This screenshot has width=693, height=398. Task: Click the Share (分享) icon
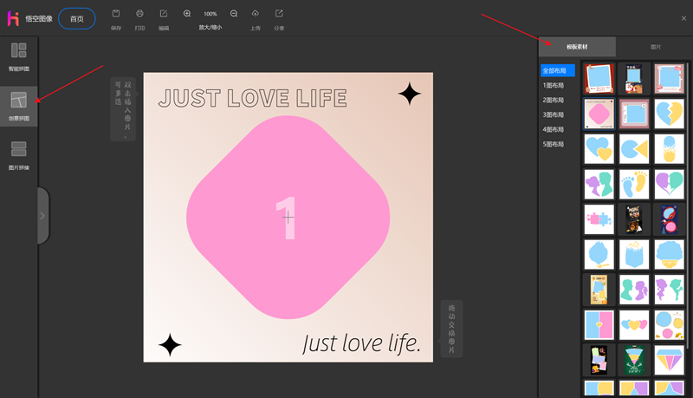(x=279, y=14)
